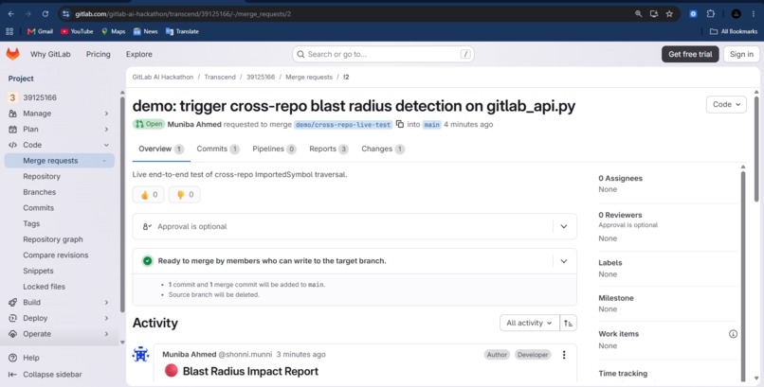Screen dimensions: 764x387
Task: Switch to the Commits tab
Action: [218, 150]
